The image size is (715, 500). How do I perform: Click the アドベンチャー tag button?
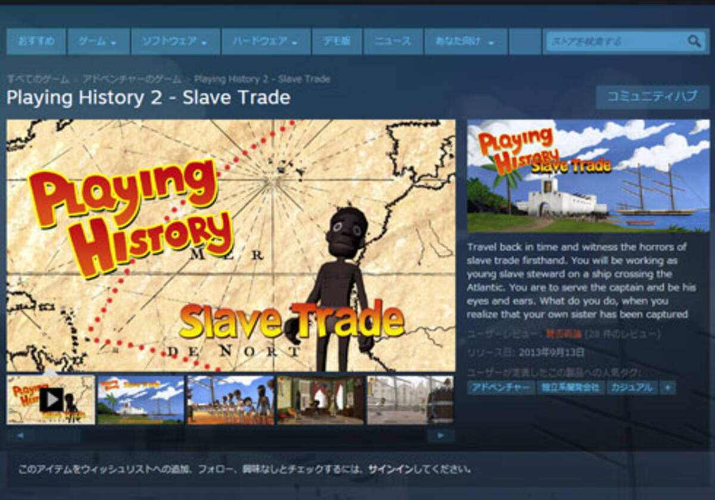coord(500,387)
